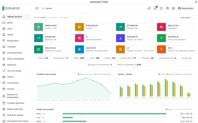Toggle sidebar with hamburger button

[37, 8]
